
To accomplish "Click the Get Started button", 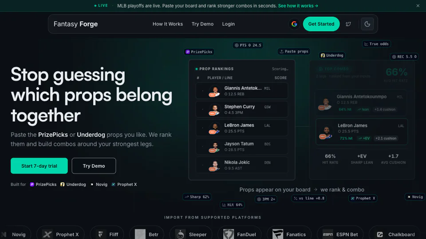I will pos(321,24).
